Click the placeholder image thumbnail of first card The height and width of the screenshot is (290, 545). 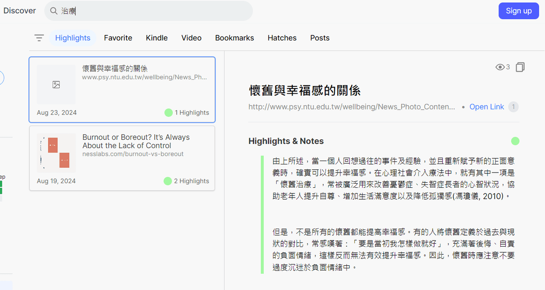[56, 85]
